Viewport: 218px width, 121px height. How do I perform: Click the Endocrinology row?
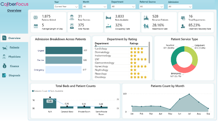(x=121, y=56)
